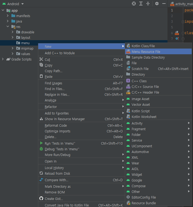Click the Vector Asset android icon
The height and width of the screenshot is (207, 193).
pyautogui.click(x=128, y=104)
